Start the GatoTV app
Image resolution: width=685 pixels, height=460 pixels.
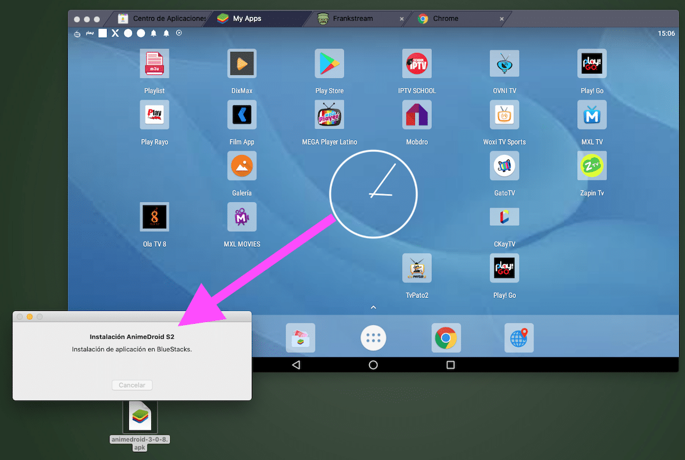click(504, 166)
